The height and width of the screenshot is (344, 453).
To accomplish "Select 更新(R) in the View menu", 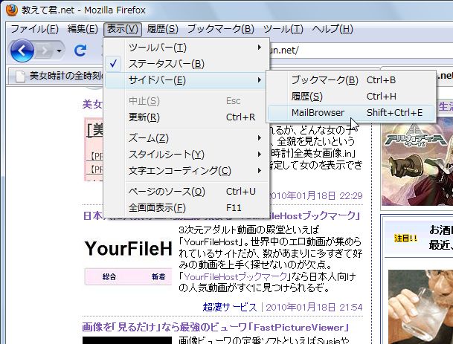I will pos(187,117).
